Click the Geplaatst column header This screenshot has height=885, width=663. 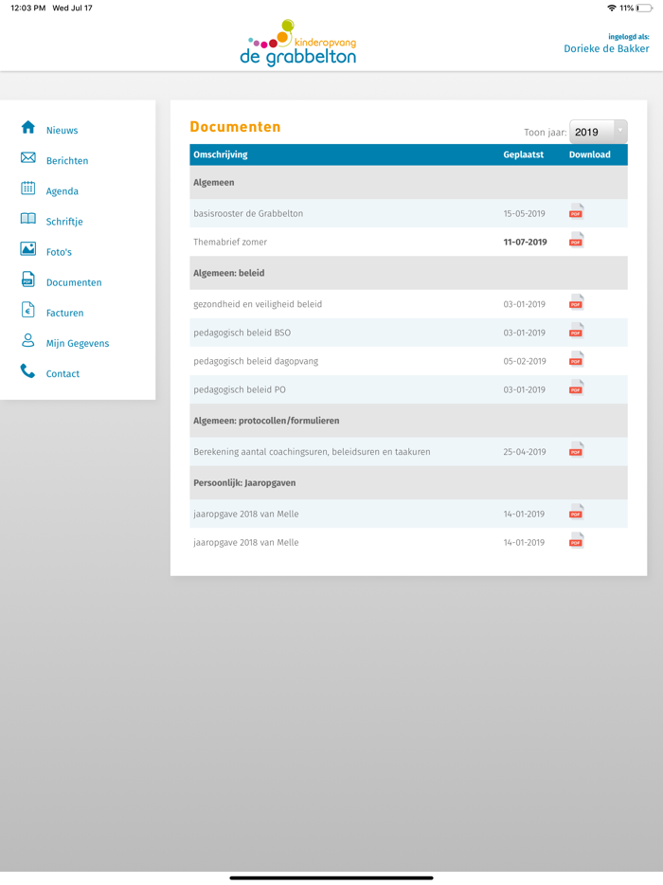(524, 154)
